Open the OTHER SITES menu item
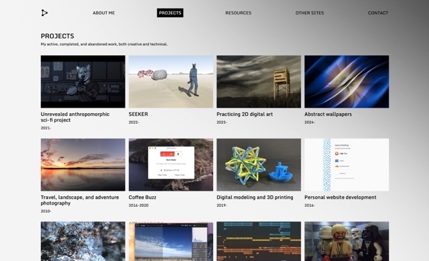429x261 pixels. pyautogui.click(x=310, y=13)
